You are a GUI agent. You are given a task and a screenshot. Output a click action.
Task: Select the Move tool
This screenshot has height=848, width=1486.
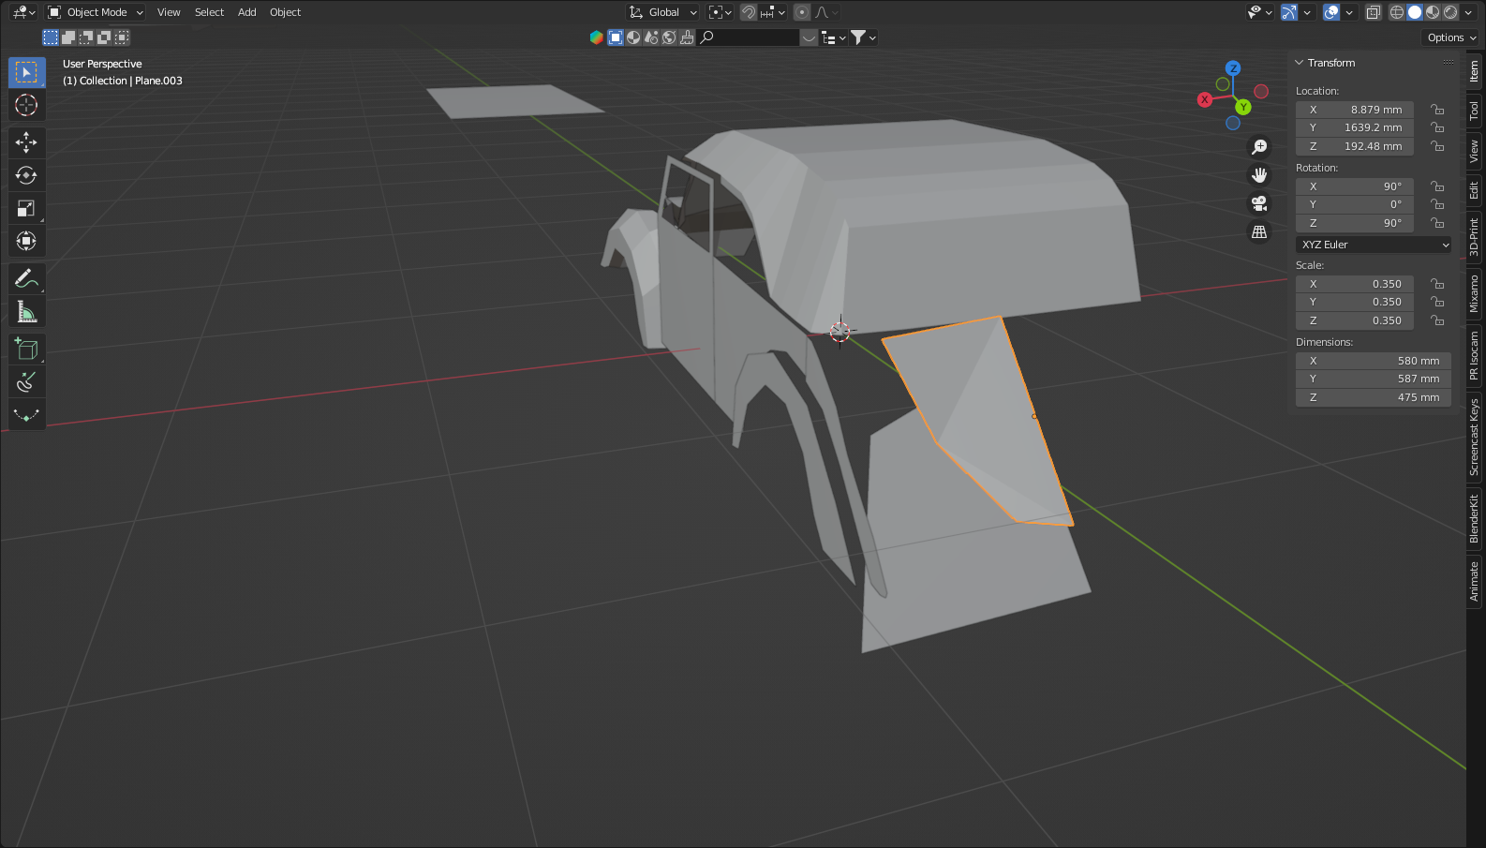26,142
